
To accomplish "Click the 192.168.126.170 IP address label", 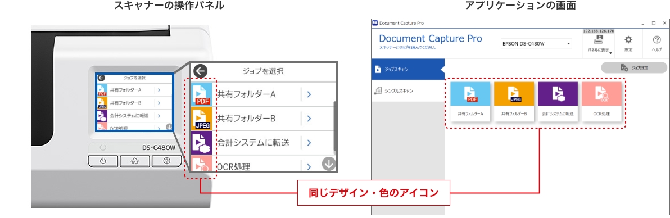I will (x=598, y=31).
